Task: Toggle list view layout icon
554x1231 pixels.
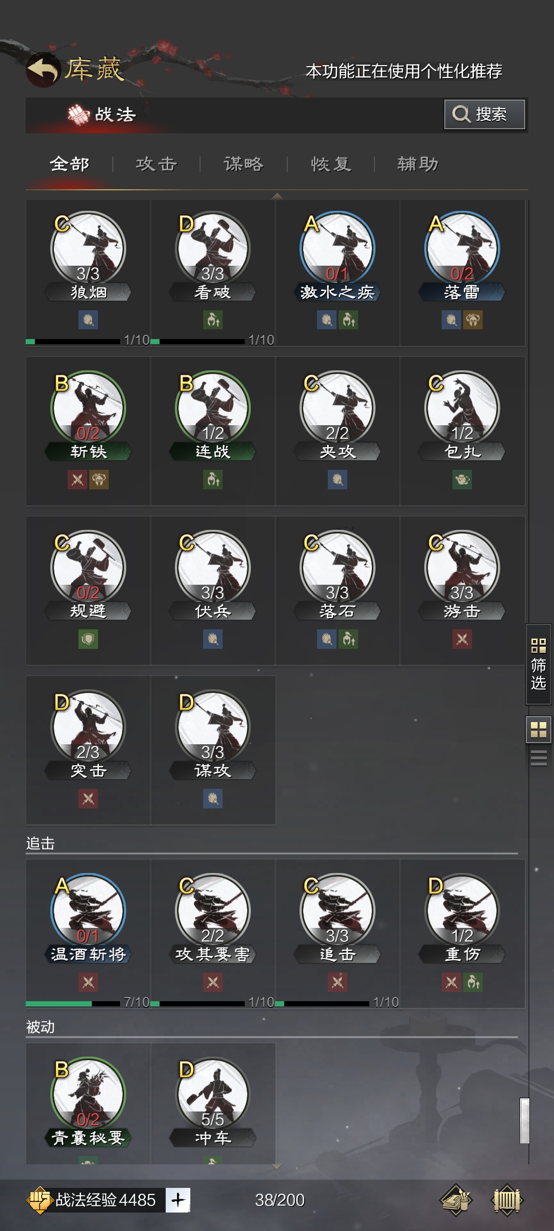Action: pyautogui.click(x=539, y=758)
